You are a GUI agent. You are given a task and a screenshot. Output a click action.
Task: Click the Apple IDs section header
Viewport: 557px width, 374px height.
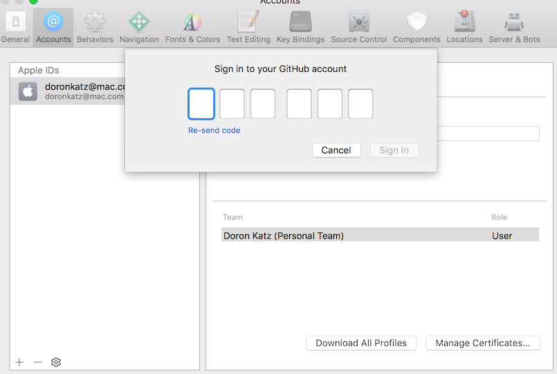38,71
